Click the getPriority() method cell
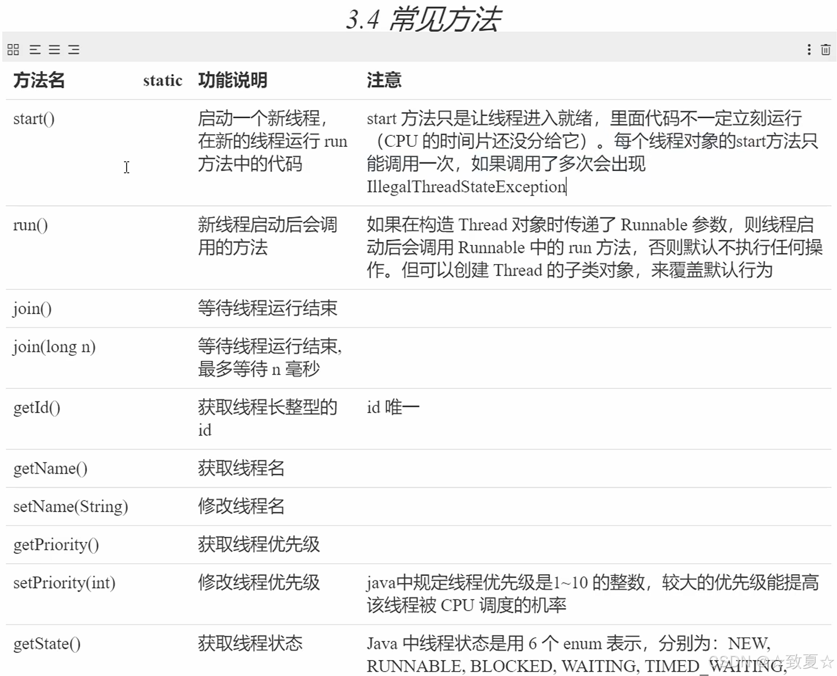The image size is (837, 676). pos(56,545)
